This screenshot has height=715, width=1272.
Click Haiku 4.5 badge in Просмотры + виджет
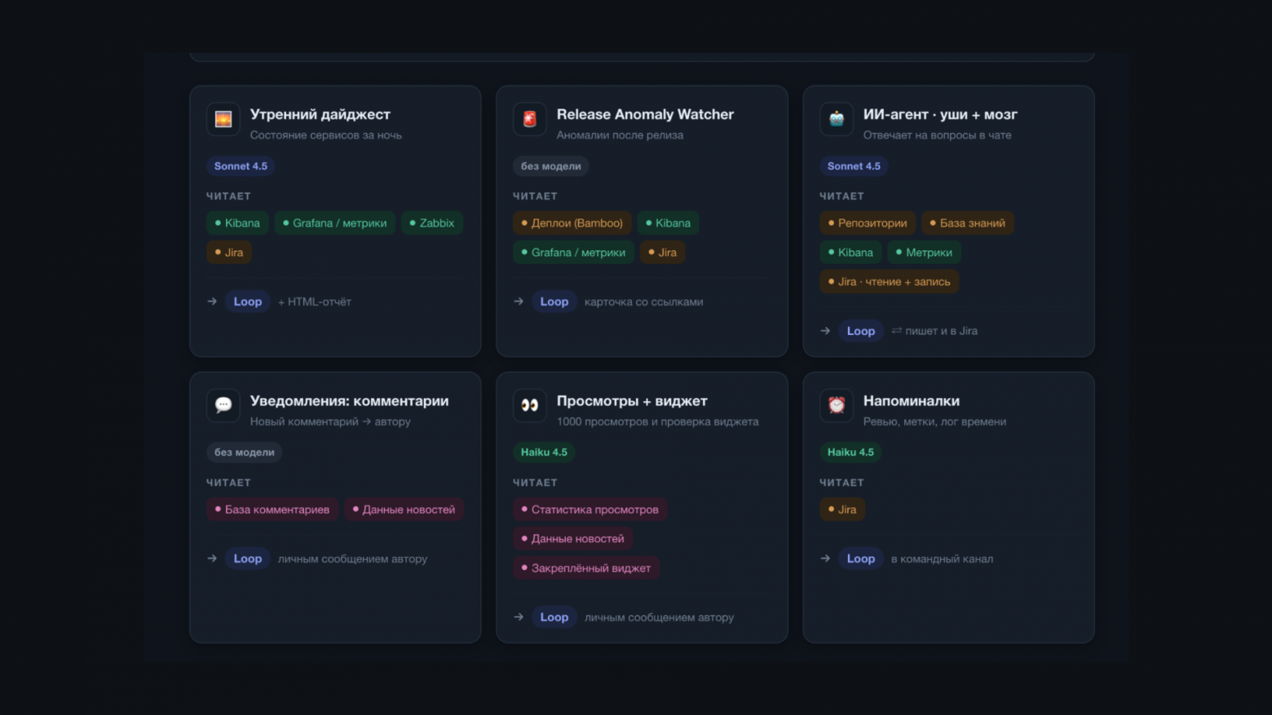pyautogui.click(x=544, y=452)
